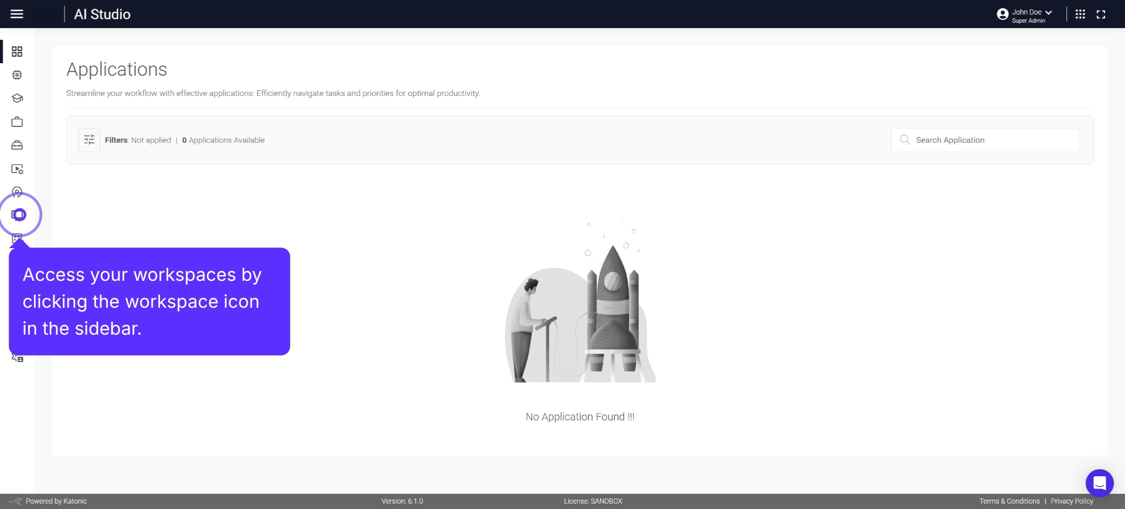Open the Terms & Conditions link
The image size is (1125, 509).
coord(1009,501)
